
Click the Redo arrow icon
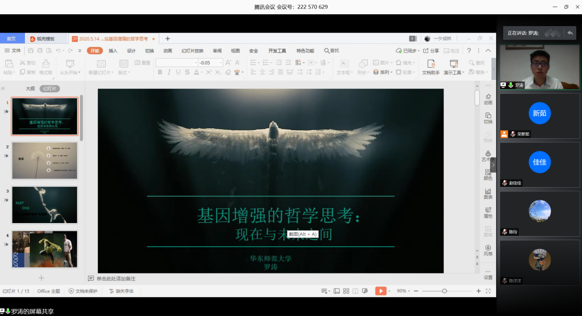coord(70,51)
